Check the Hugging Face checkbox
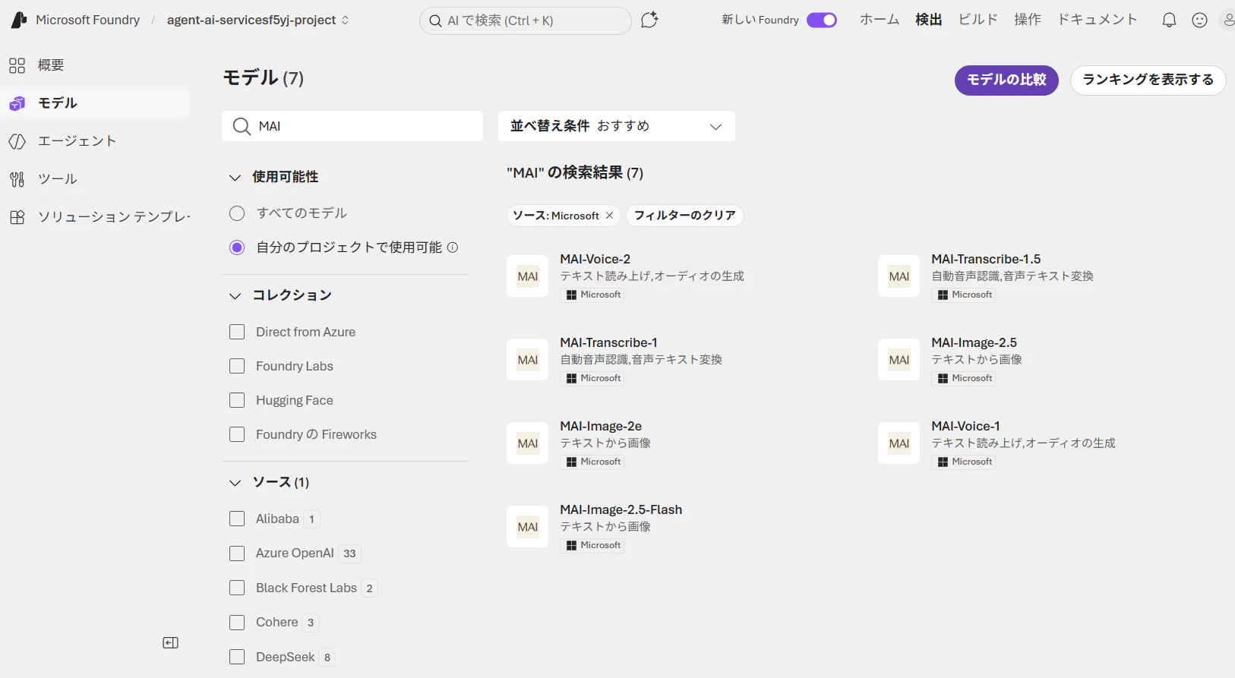The image size is (1235, 678). pos(237,401)
